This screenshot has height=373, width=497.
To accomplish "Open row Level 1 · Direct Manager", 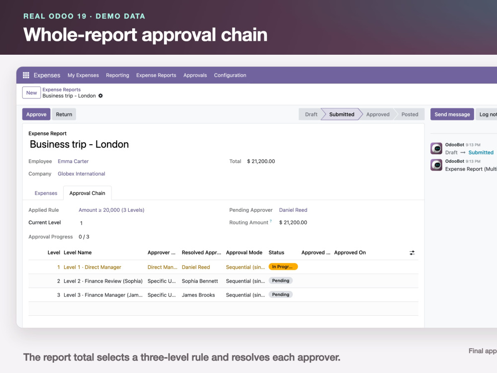I will (224, 267).
